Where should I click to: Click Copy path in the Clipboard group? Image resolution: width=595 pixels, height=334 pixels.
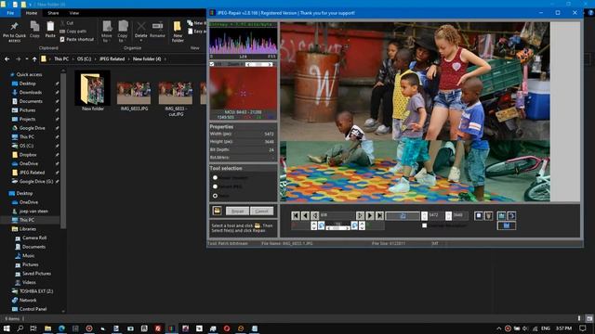[73, 31]
